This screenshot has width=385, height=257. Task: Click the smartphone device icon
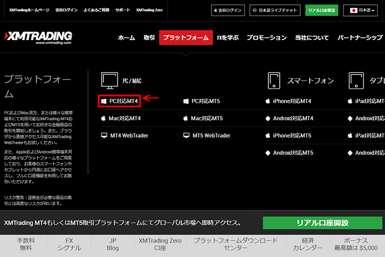click(274, 80)
